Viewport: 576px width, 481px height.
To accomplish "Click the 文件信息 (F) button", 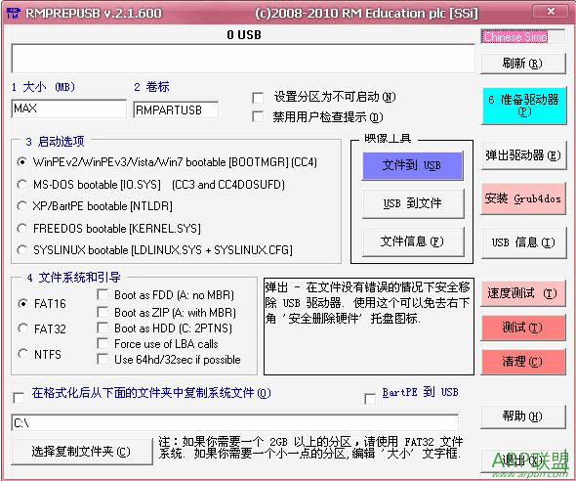I will coord(413,241).
